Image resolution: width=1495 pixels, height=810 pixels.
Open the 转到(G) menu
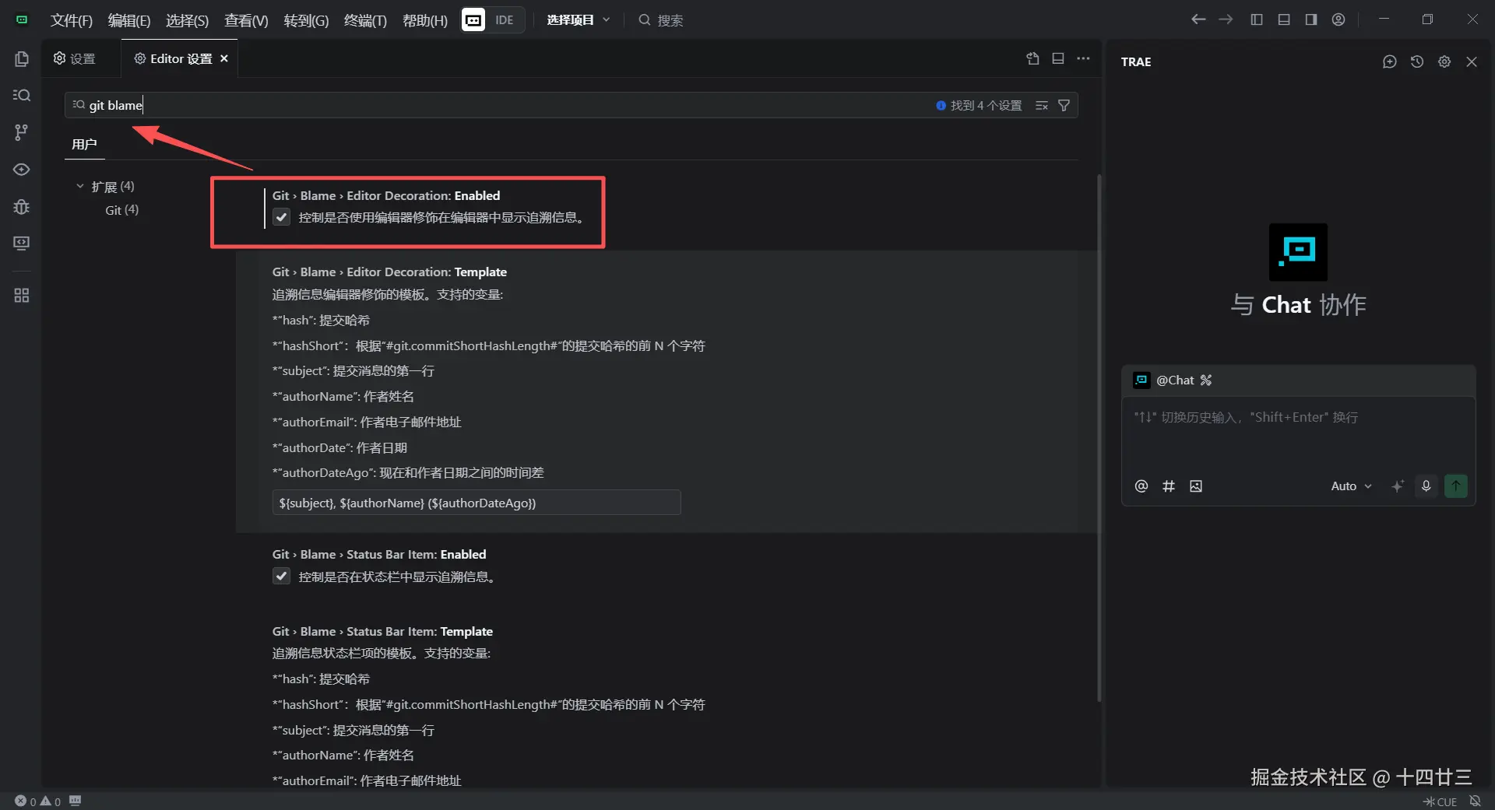[x=306, y=20]
